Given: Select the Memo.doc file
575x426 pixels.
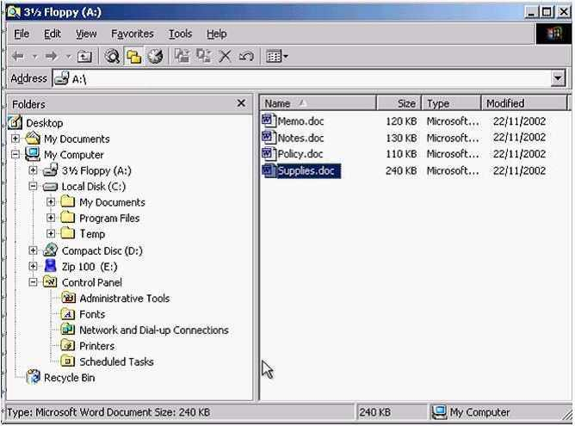Looking at the screenshot, I should pos(299,121).
